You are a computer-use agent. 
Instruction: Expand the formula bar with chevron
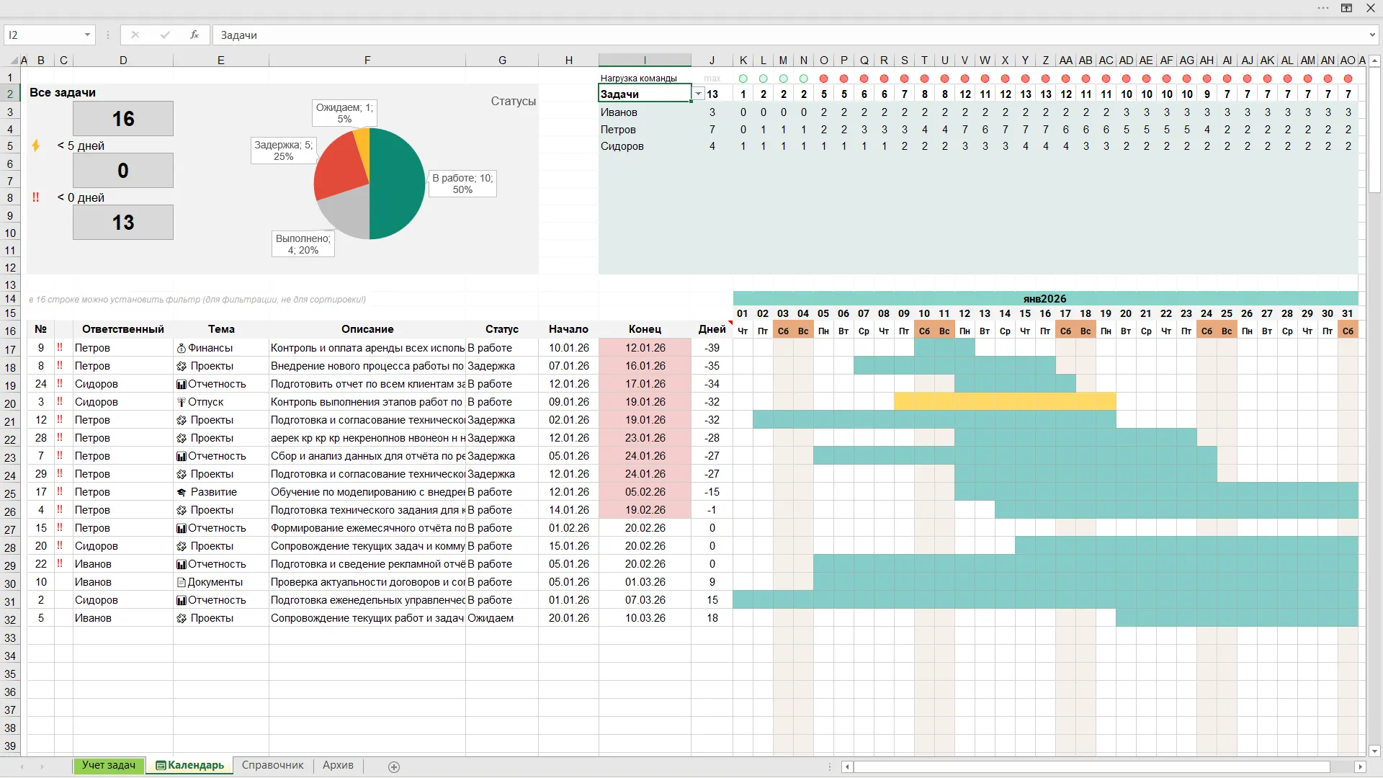[1372, 35]
